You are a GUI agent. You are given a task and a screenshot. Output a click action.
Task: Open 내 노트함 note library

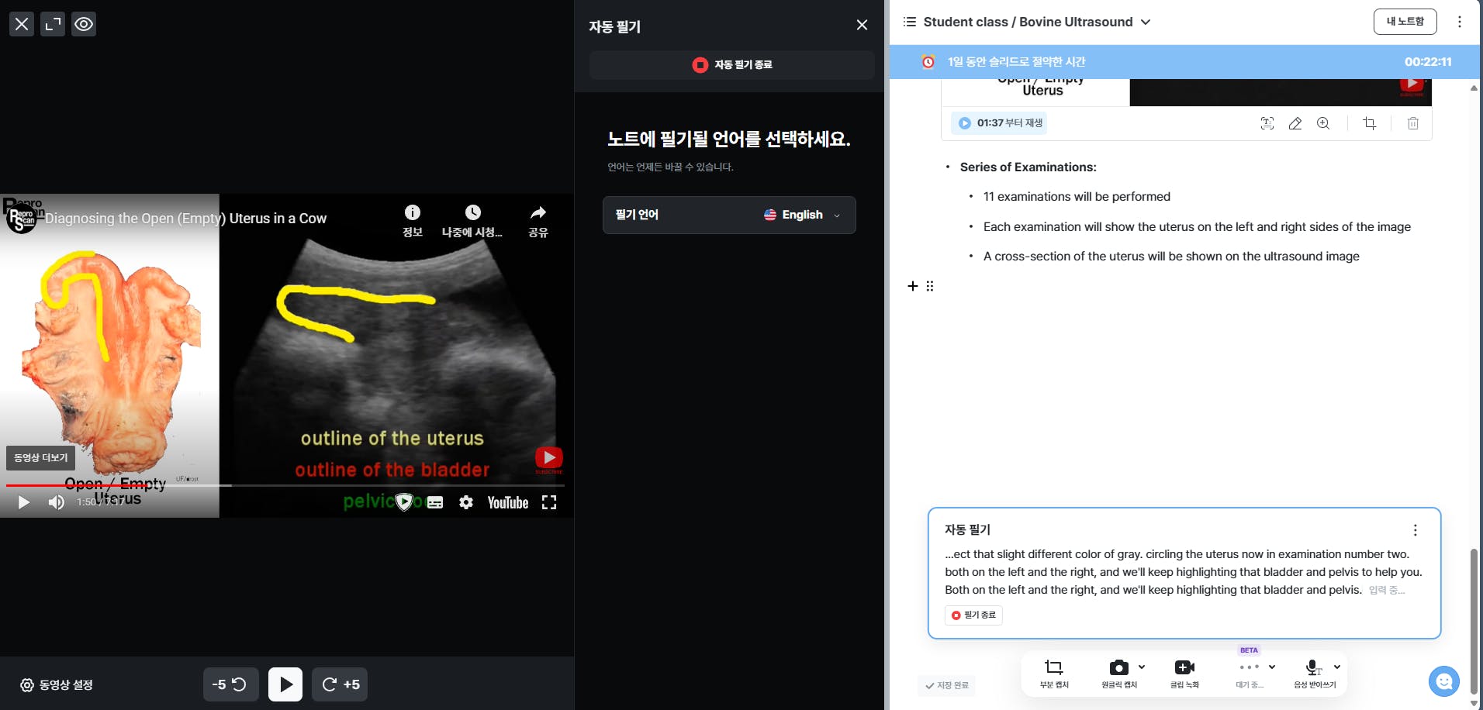pyautogui.click(x=1405, y=22)
